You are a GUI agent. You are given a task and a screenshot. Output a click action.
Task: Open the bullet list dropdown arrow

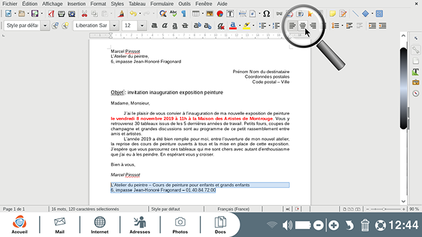pos(269,25)
